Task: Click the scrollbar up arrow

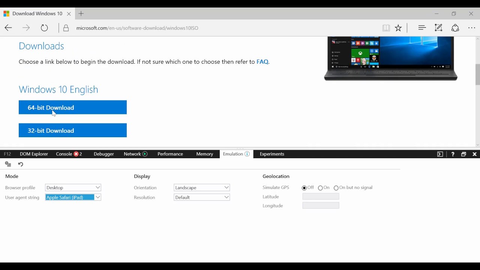Action: coord(477,39)
